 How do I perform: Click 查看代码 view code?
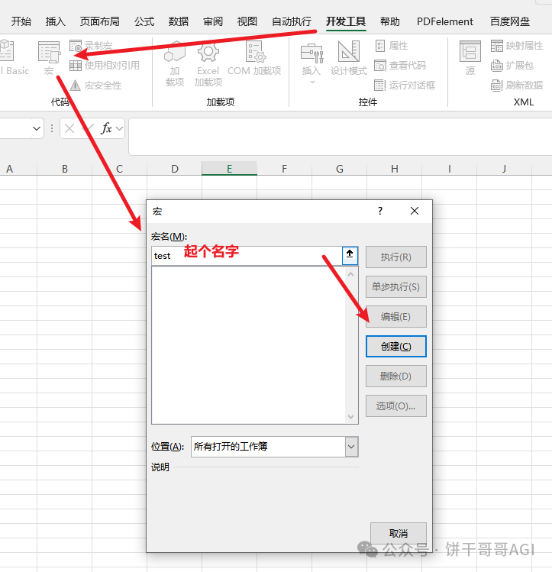(x=400, y=66)
